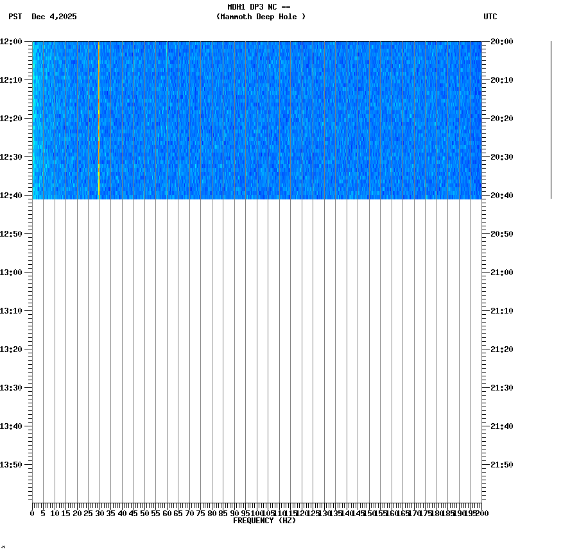Select the Mammoth Deep Hole label
This screenshot has width=579, height=554.
[x=261, y=17]
